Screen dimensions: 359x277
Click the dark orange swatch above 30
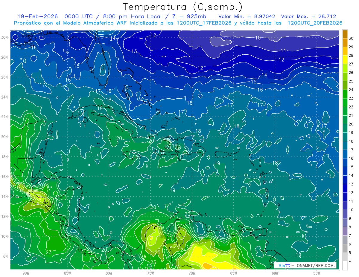(x=345, y=34)
